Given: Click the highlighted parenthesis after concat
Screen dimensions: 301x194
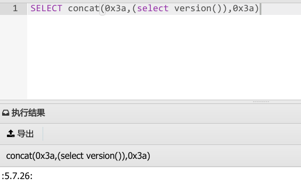Looking at the screenshot, I should click(x=102, y=9).
